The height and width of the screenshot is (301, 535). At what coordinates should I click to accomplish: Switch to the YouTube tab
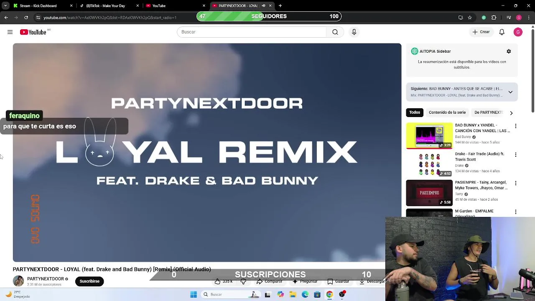pyautogui.click(x=175, y=6)
